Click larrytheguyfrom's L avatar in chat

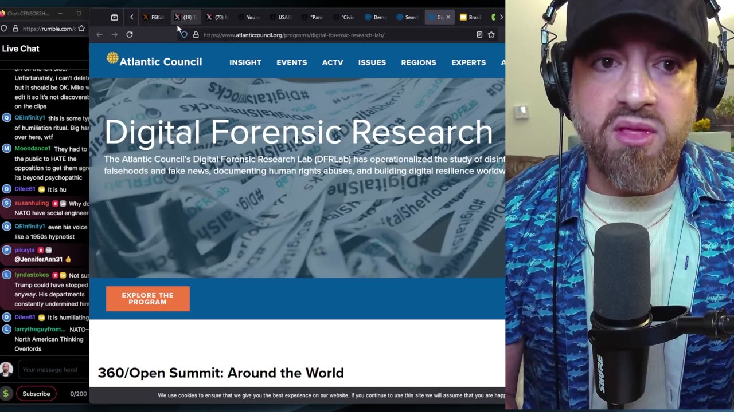point(7,330)
